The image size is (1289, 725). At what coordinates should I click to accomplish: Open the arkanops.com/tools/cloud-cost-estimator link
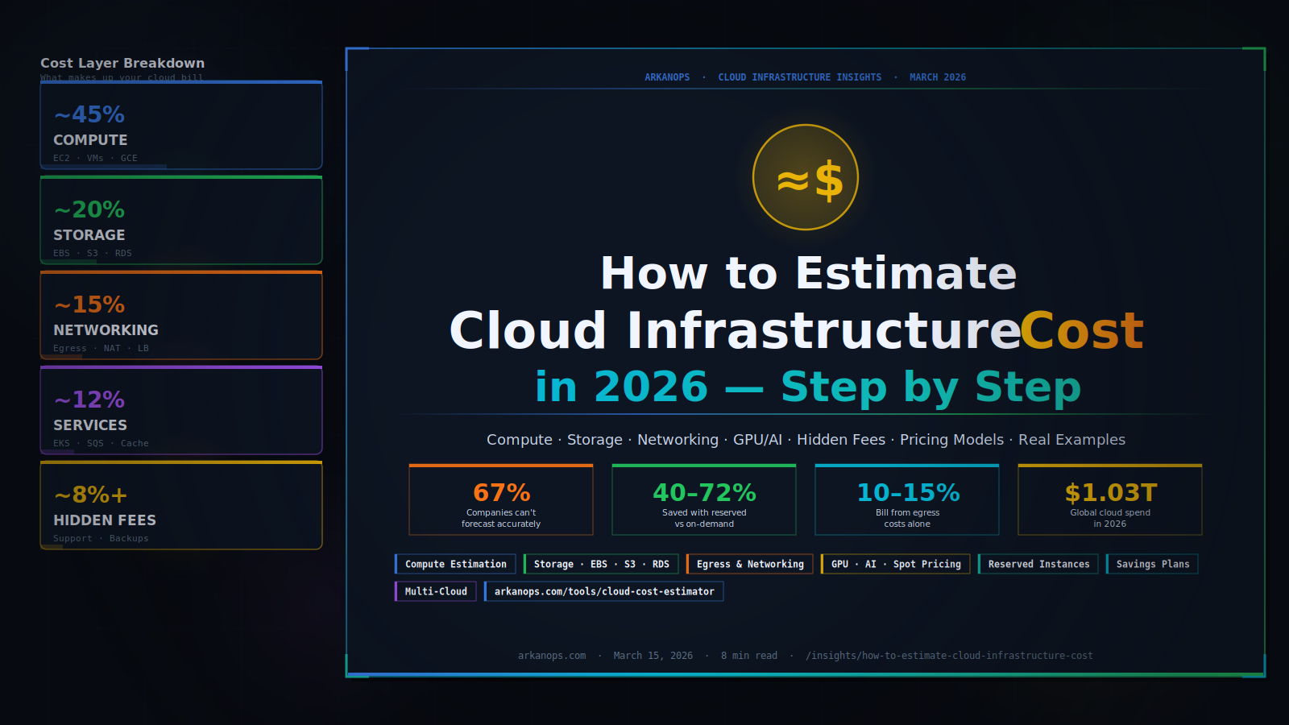(x=604, y=591)
